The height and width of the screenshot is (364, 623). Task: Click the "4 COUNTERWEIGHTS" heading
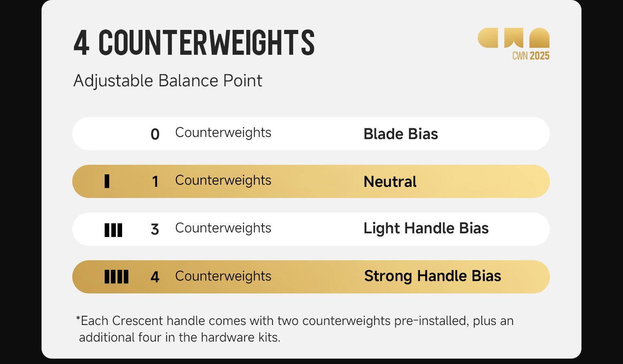194,42
